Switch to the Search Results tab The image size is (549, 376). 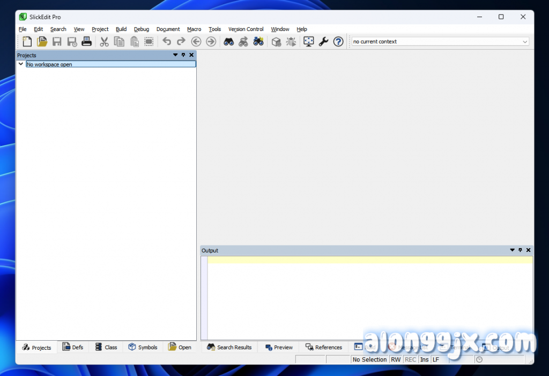point(229,347)
